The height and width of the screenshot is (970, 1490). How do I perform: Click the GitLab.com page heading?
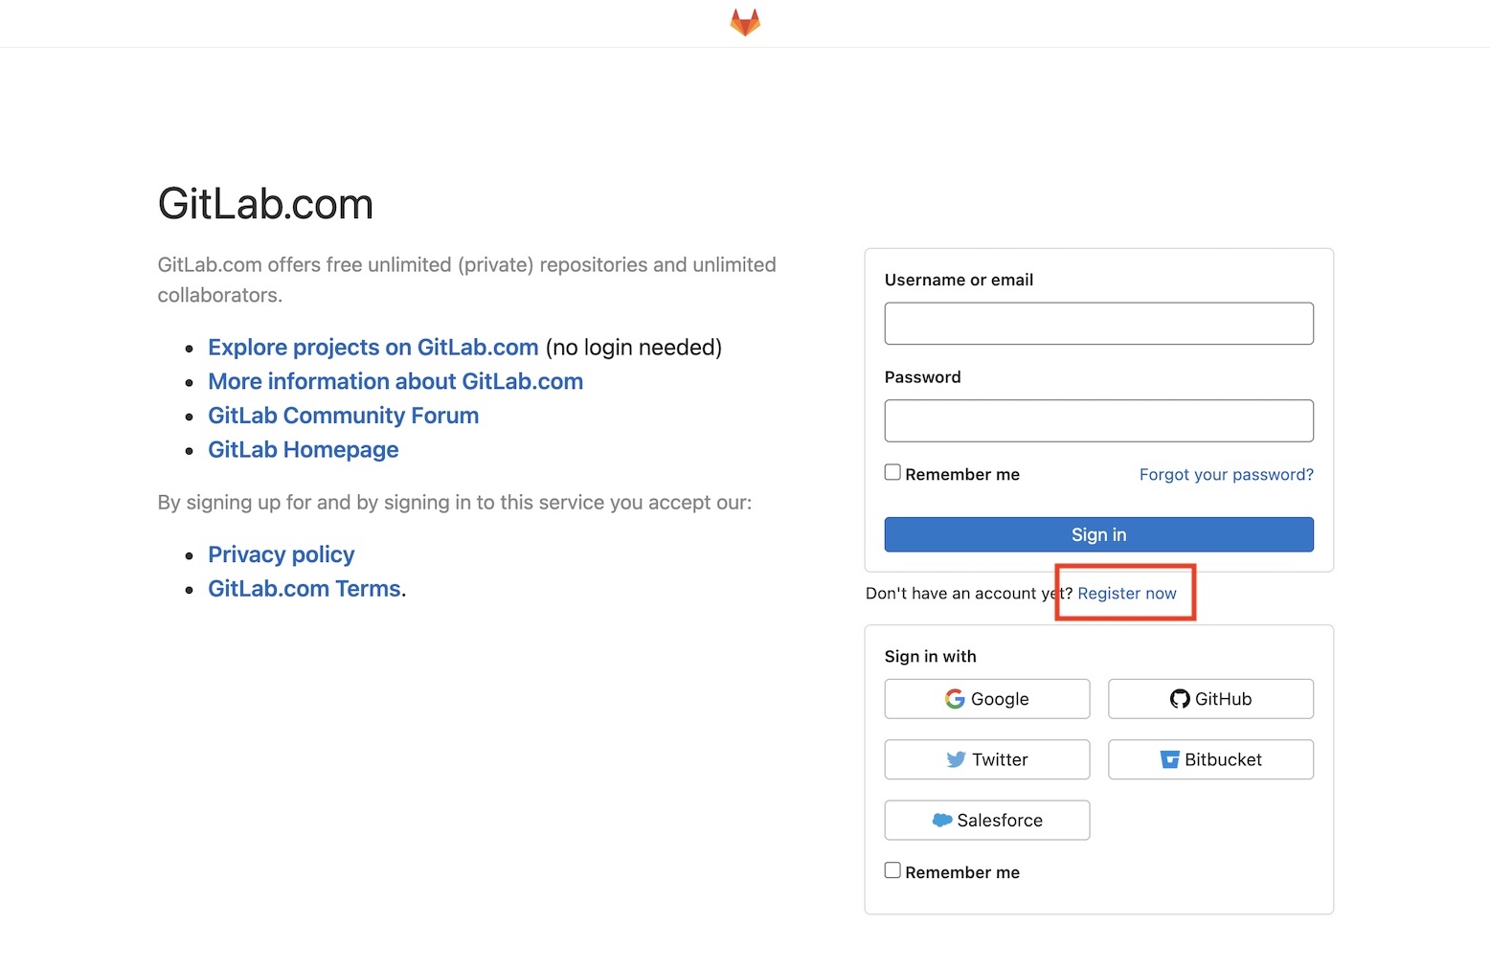pos(265,204)
